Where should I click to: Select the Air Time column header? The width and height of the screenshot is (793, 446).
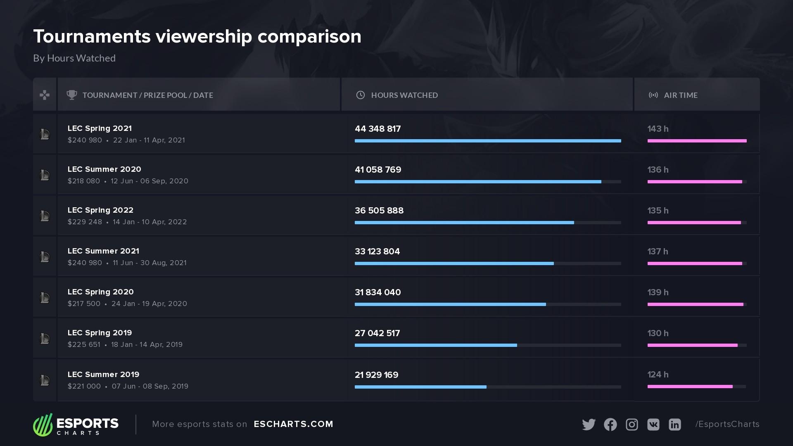[x=680, y=95]
